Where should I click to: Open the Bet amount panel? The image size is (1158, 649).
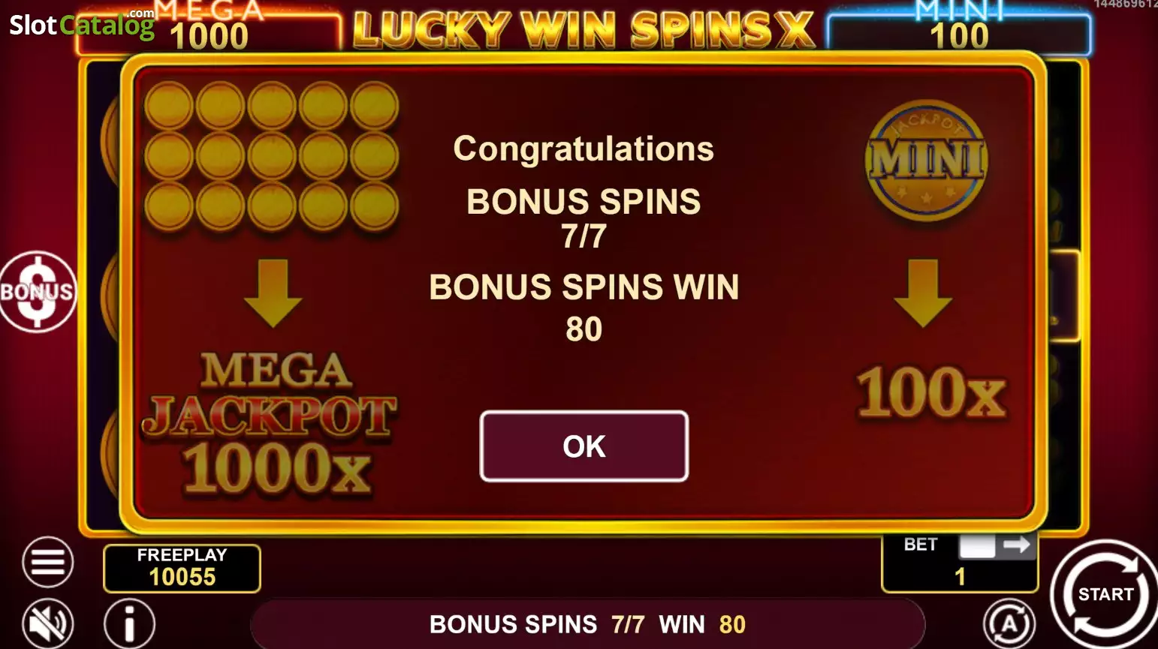coord(960,563)
